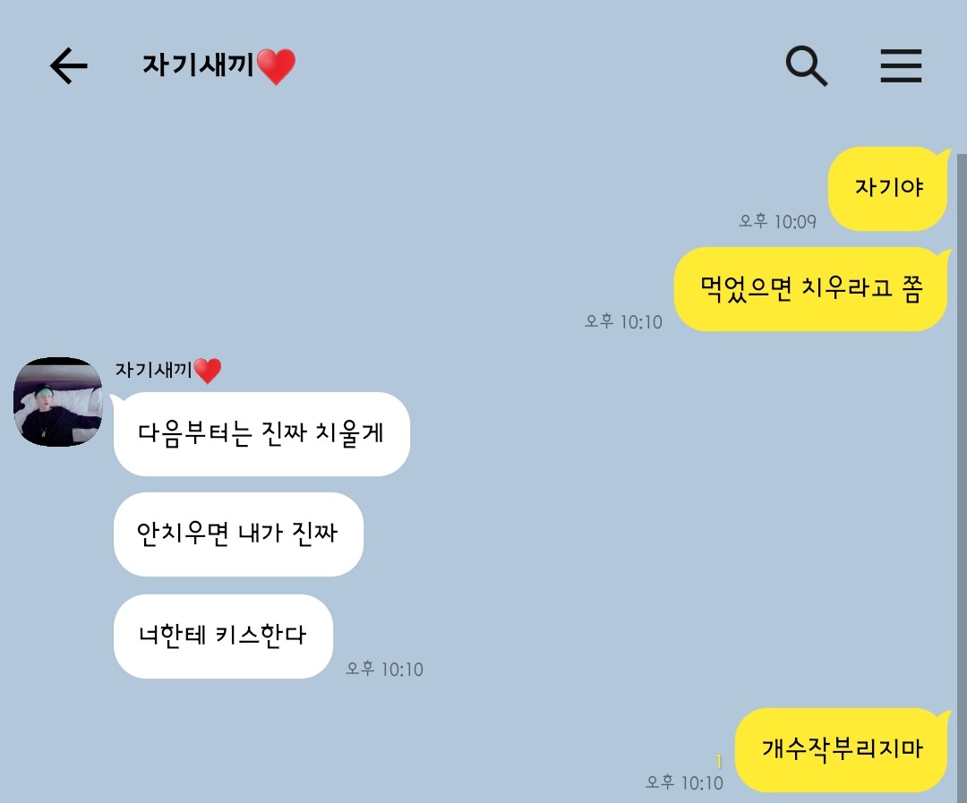Open chat search with magnifier icon
The width and height of the screenshot is (967, 803).
(807, 66)
